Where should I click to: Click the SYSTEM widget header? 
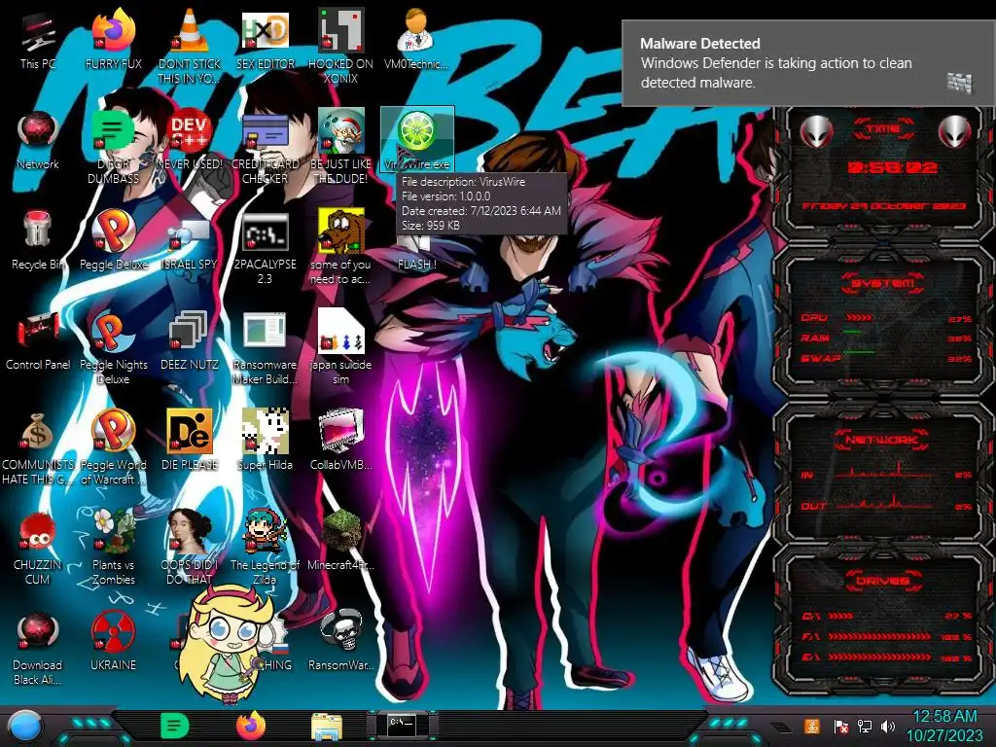pos(883,283)
